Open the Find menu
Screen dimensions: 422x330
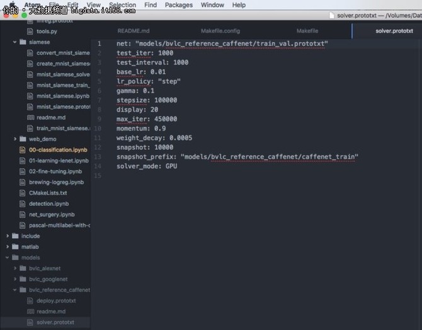pyautogui.click(x=151, y=5)
